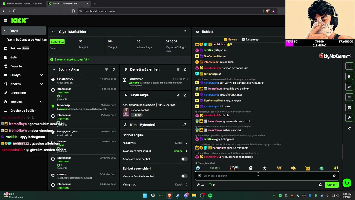Expand the Stüdyo sidebar section
The height and width of the screenshot is (200, 355).
pyautogui.click(x=41, y=75)
